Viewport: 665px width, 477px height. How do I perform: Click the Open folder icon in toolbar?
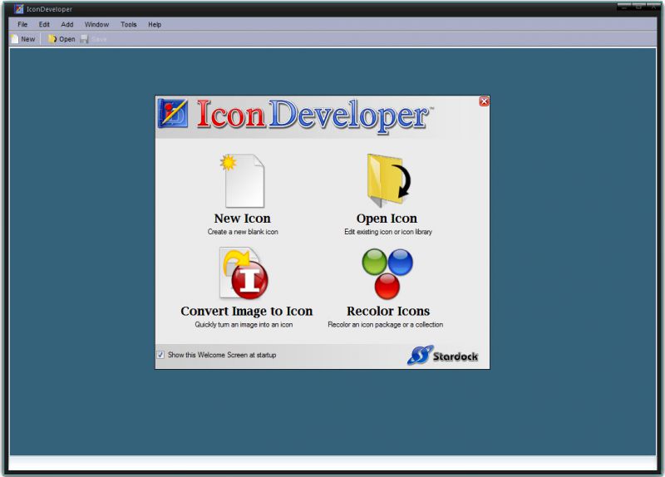tap(52, 39)
